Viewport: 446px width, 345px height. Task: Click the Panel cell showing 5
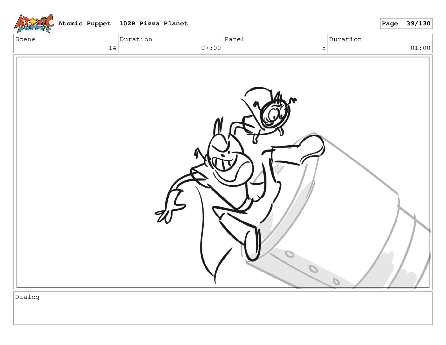point(275,44)
